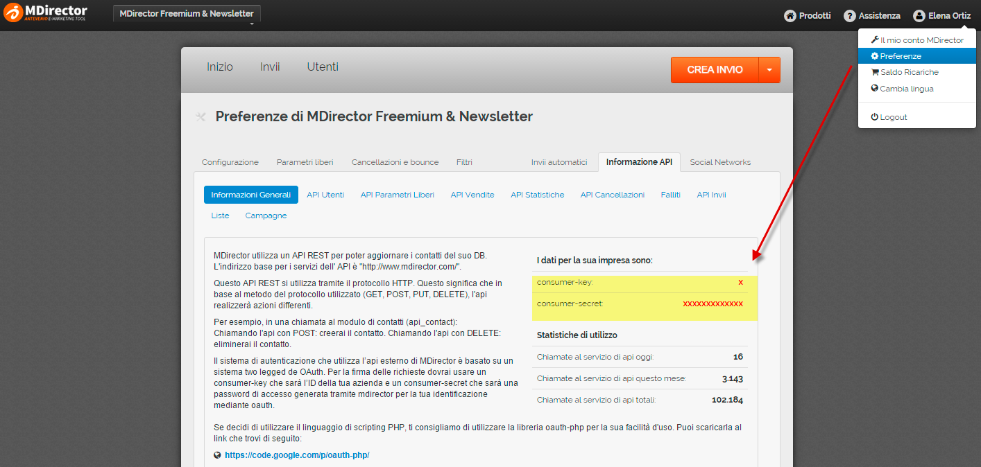The image size is (981, 467).
Task: Switch to the Configurazione tab
Action: 230,162
